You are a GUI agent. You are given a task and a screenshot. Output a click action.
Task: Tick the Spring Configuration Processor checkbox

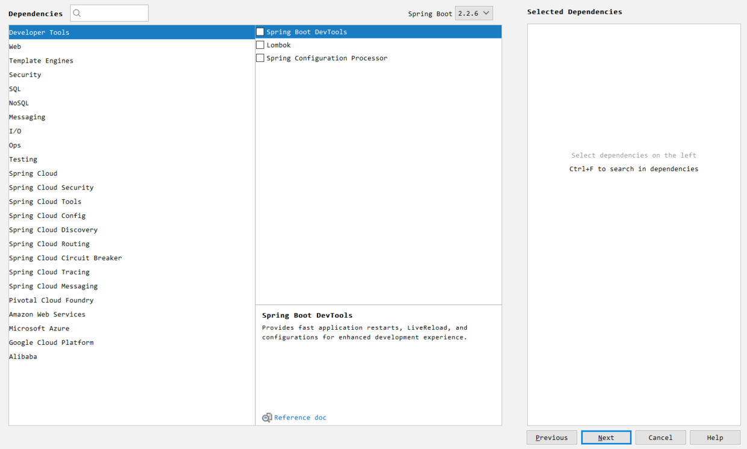tap(260, 58)
